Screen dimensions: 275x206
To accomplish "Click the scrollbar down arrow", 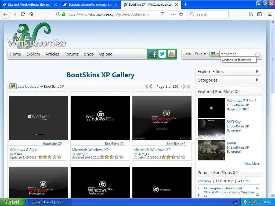I will [x=273, y=196].
